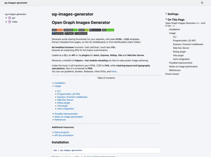The width and height of the screenshot is (211, 157).
Task: Click the 'Additional resources' label
Action: pyautogui.click(x=63, y=127)
